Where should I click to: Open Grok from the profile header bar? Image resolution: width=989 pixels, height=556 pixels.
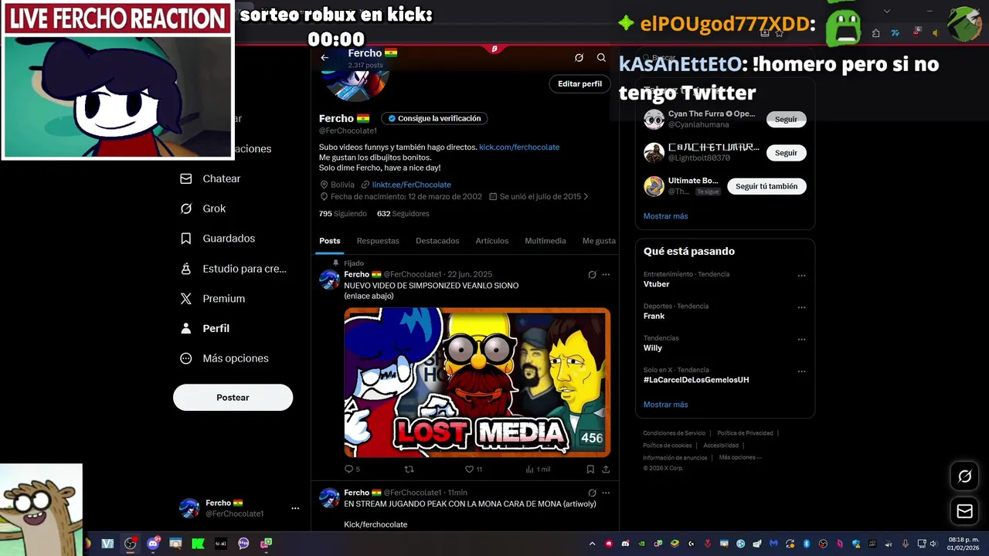[x=579, y=57]
